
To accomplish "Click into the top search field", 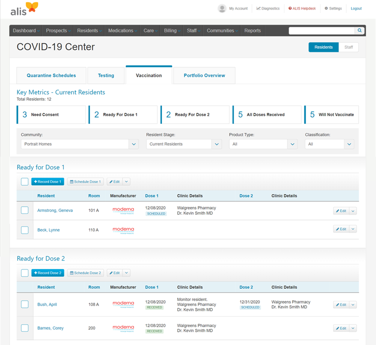I will pos(322,31).
